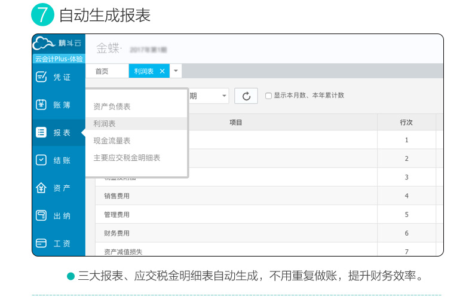Click the 凭证 sidebar label text

click(x=62, y=77)
